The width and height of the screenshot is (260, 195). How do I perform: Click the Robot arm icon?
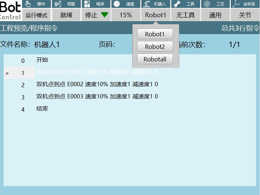point(146,4)
